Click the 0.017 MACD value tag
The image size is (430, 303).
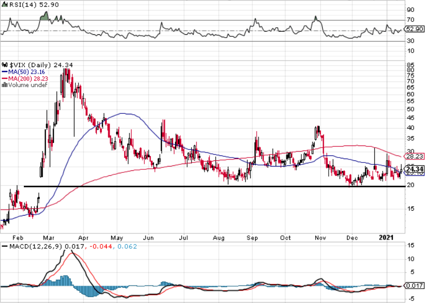click(415, 286)
